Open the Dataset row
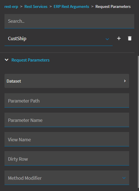Image resolution: width=139 pixels, height=191 pixels. (67, 81)
